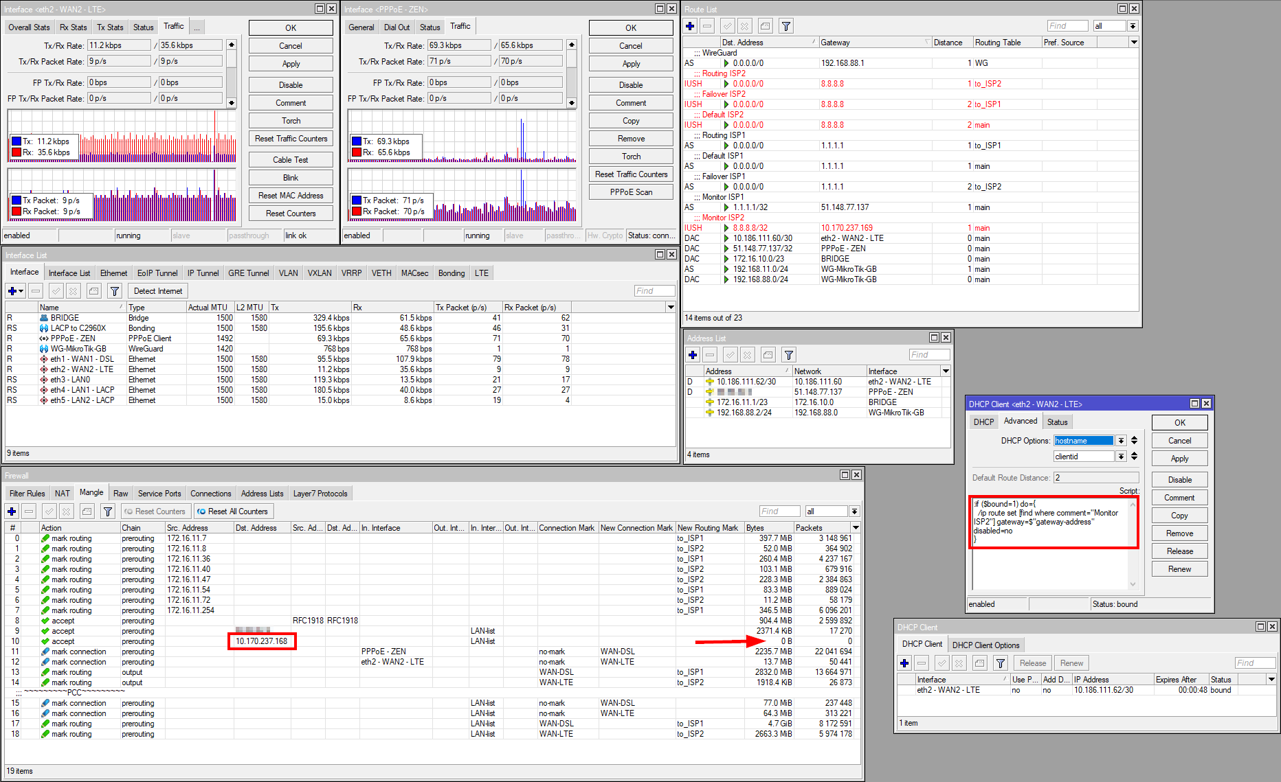This screenshot has width=1281, height=782.
Task: Click the add plus icon in Address List
Action: point(693,355)
